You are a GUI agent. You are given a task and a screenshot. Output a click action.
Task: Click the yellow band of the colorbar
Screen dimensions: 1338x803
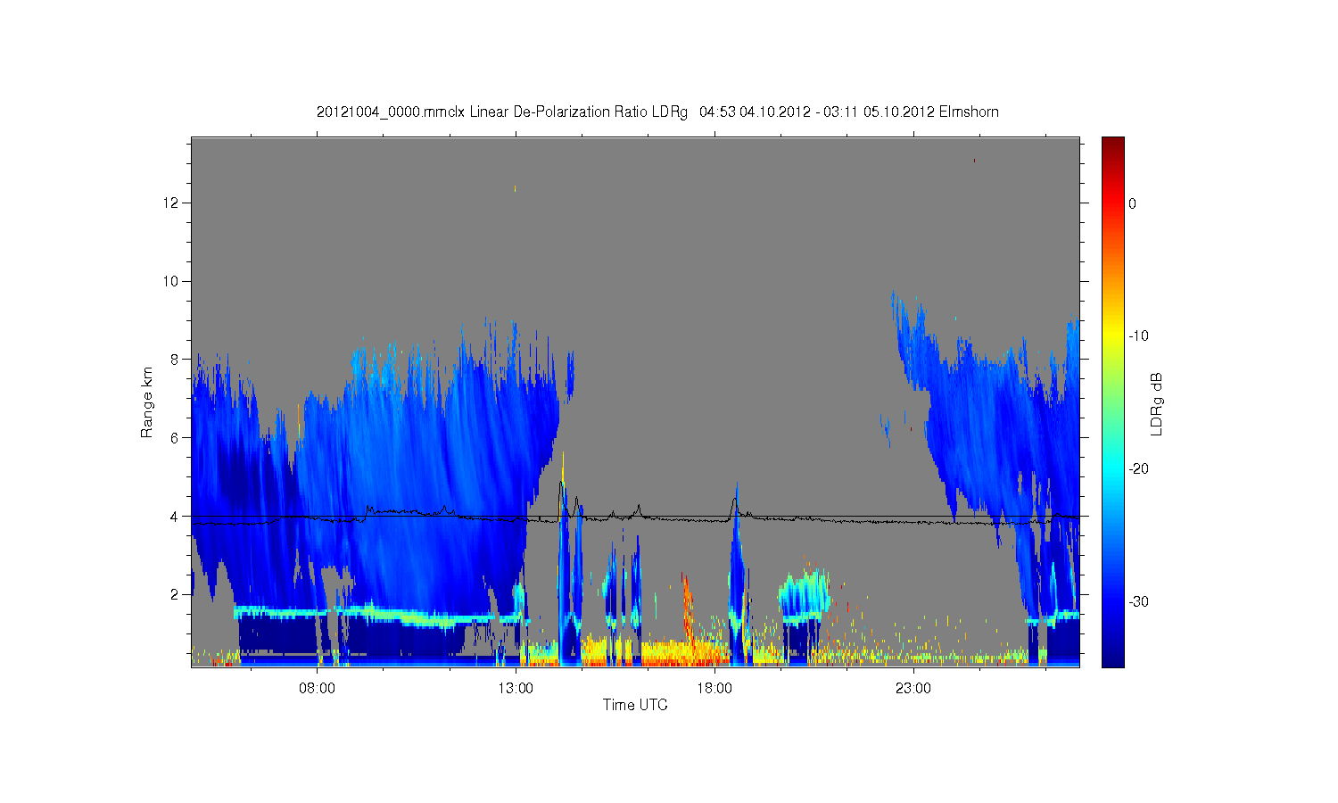point(1113,336)
